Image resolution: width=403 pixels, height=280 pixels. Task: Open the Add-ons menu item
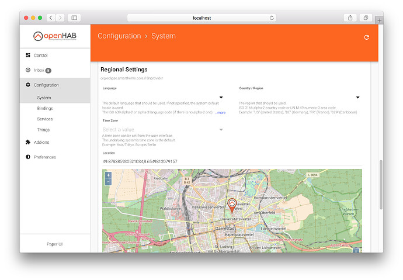55,142
